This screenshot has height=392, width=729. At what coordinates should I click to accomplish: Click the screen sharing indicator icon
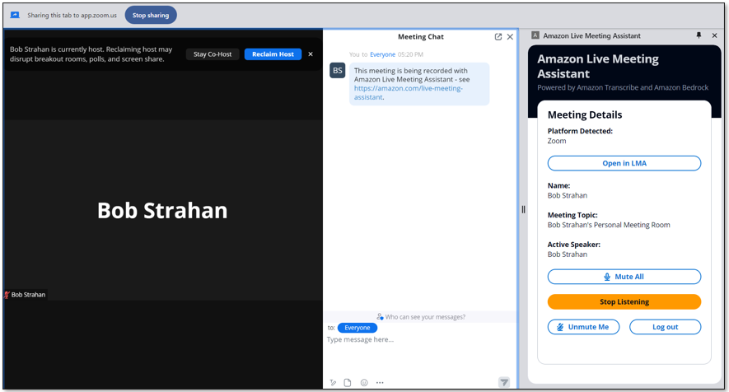click(x=15, y=15)
